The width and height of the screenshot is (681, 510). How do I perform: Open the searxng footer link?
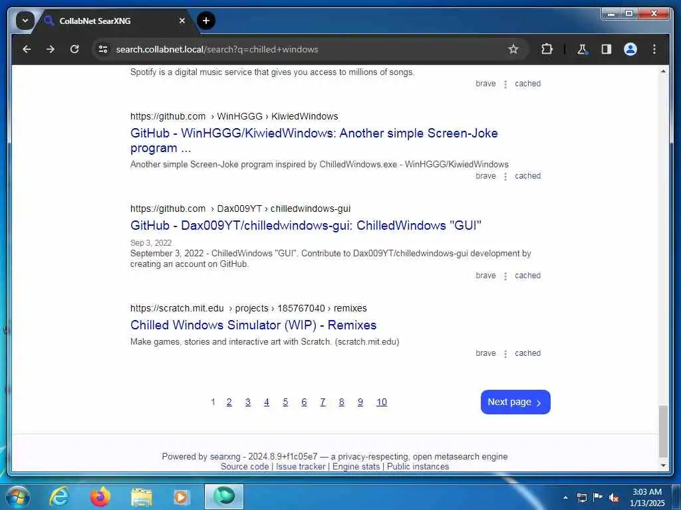tap(225, 457)
